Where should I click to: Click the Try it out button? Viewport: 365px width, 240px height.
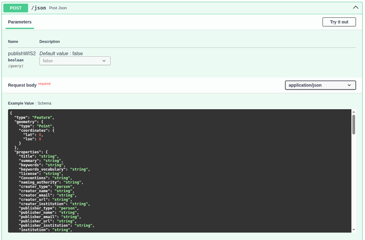coord(339,22)
